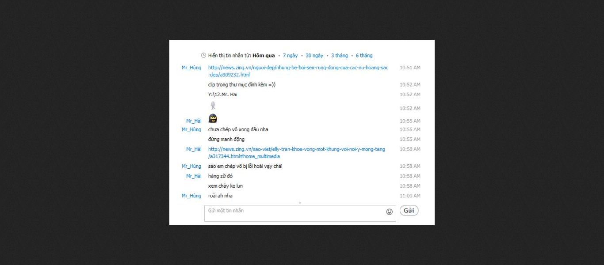Screen dimensions: 604x265
Task: Show messages from 7 ngày
Action: coord(290,56)
